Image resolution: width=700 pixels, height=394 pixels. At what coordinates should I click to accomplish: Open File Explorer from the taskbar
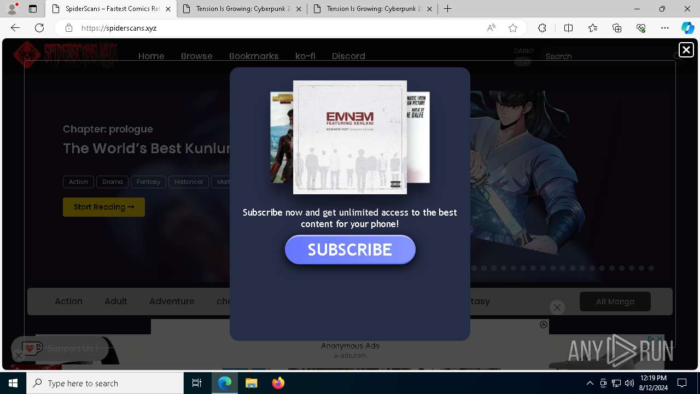point(251,383)
